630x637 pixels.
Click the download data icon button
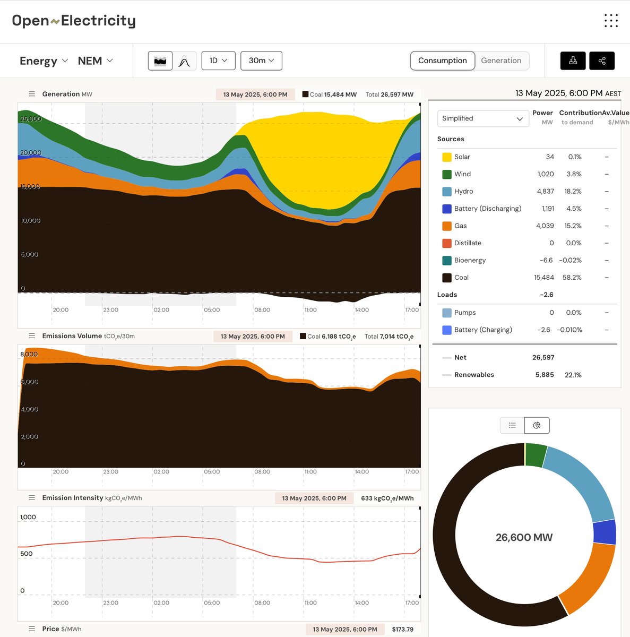(573, 61)
